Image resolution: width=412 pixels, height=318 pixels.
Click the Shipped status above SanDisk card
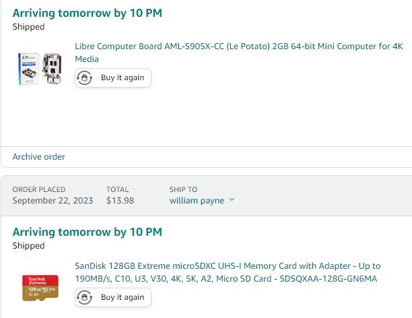point(28,246)
